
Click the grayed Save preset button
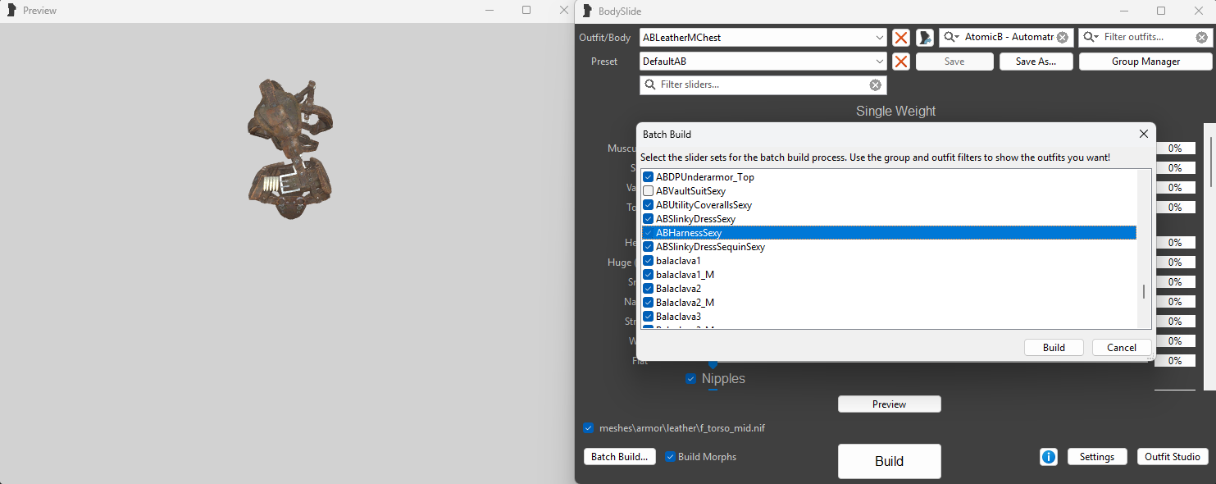(954, 62)
